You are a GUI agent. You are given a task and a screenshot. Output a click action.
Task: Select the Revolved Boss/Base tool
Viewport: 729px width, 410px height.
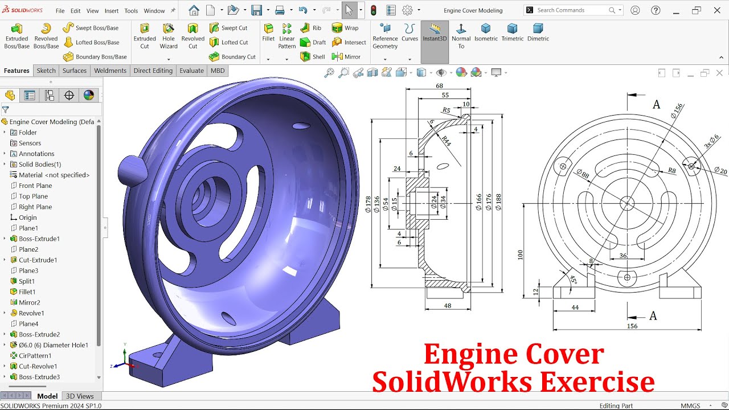(46, 36)
